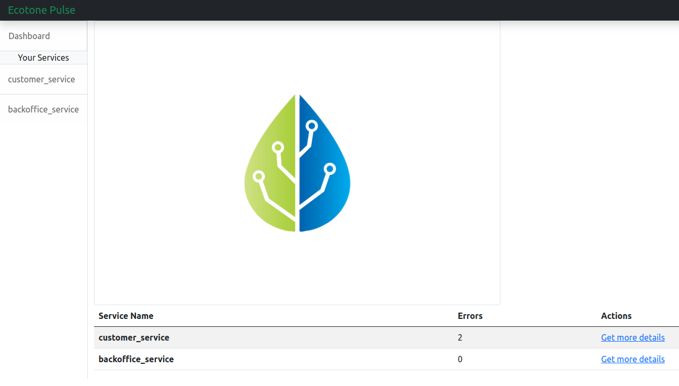
Task: Click lower circuit node on blue logo half
Action: click(330, 169)
